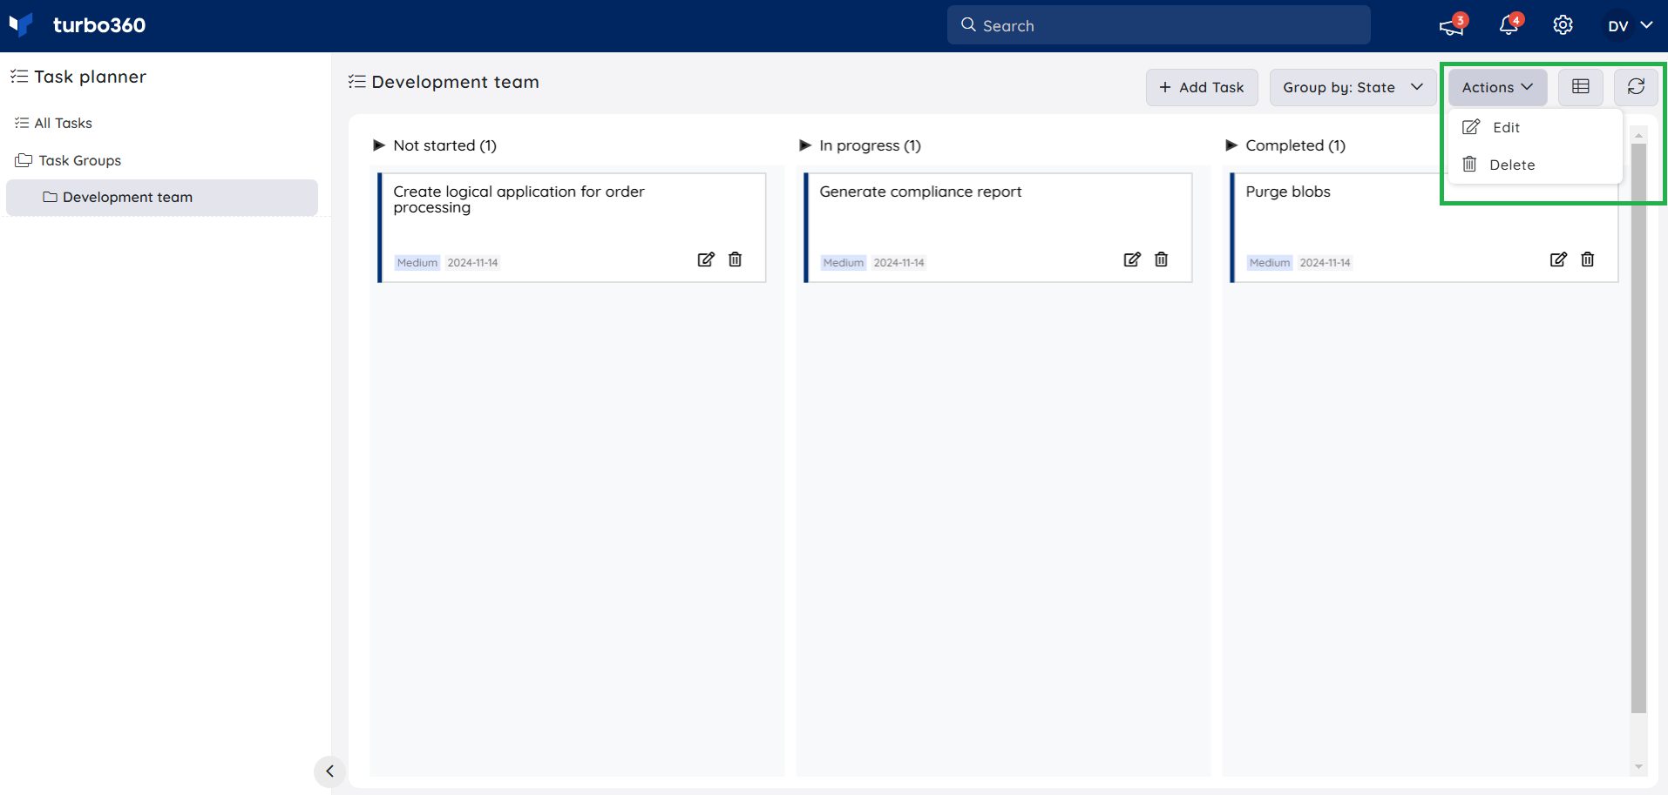Open the settings gear icon
This screenshot has width=1668, height=795.
(x=1563, y=25)
